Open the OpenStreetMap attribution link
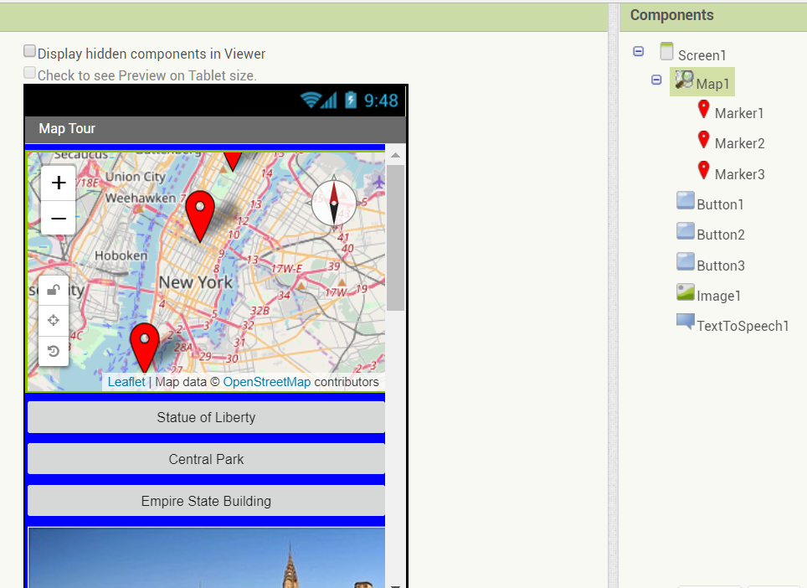The image size is (807, 588). tap(266, 382)
